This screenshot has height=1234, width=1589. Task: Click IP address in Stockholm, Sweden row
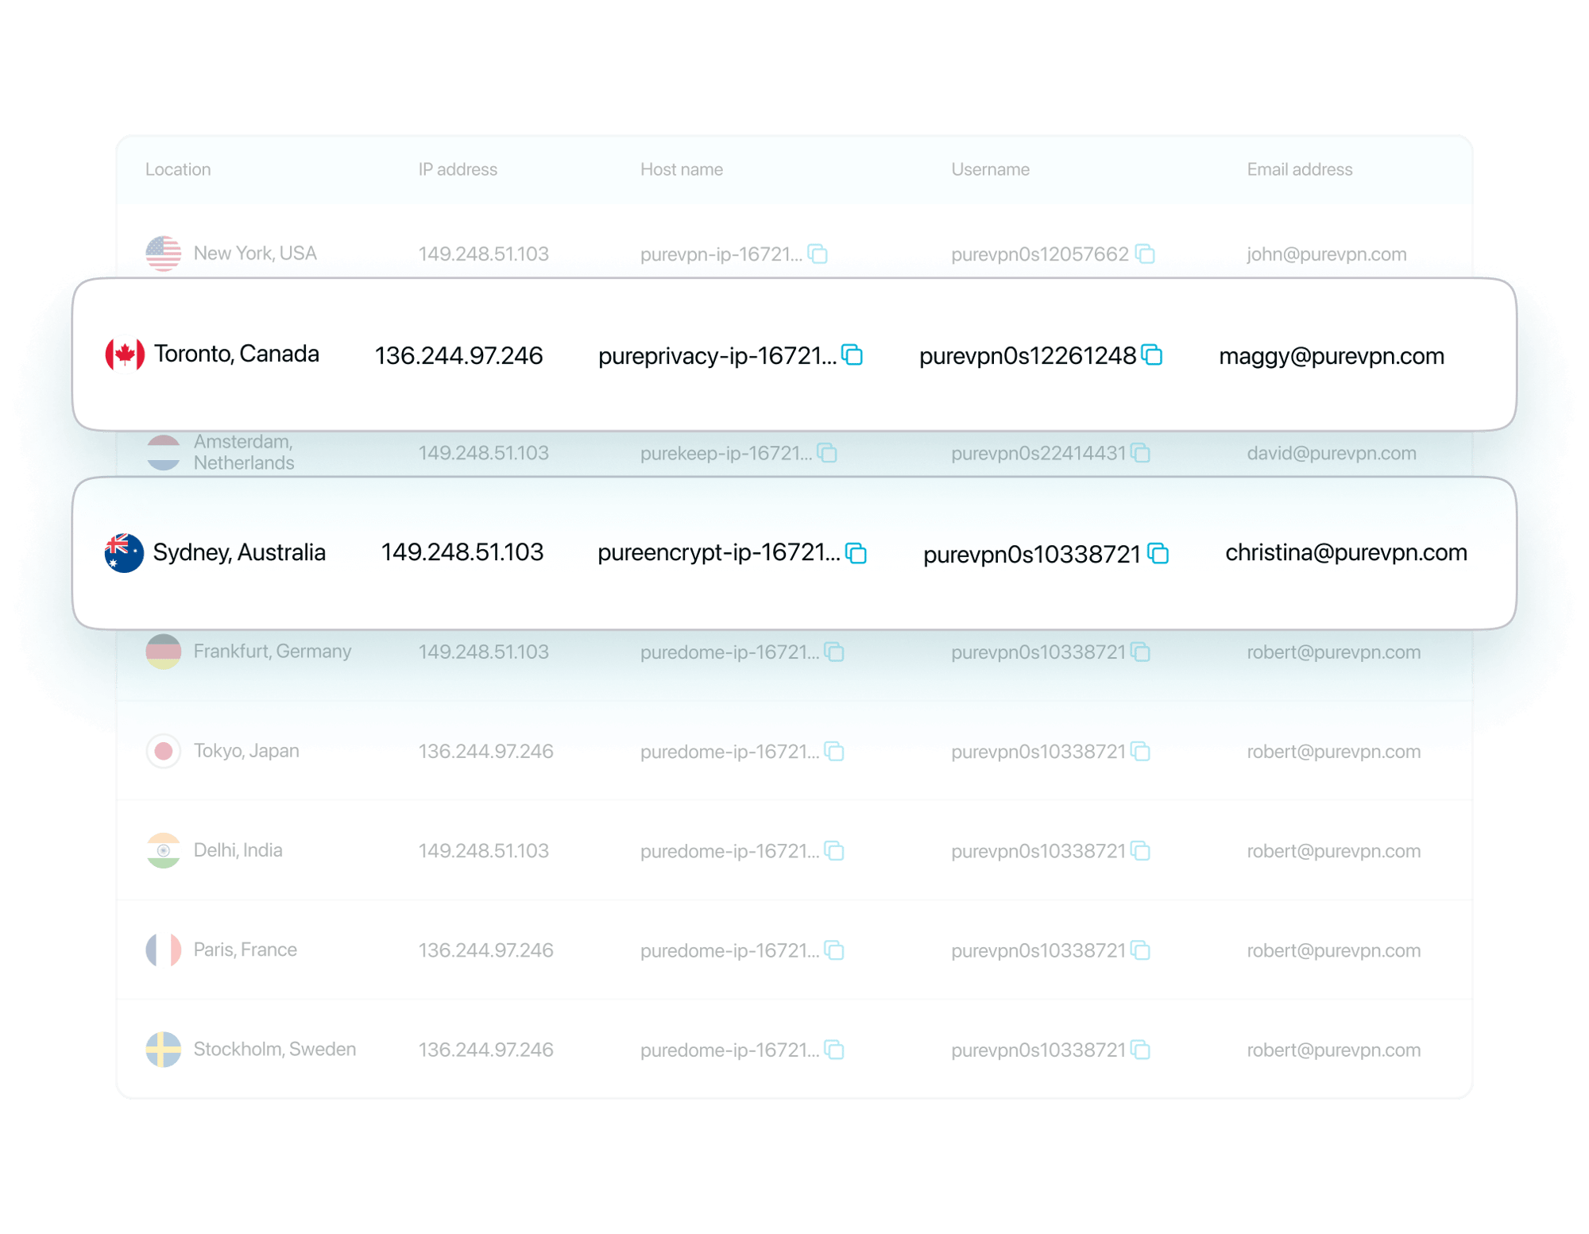click(485, 1050)
